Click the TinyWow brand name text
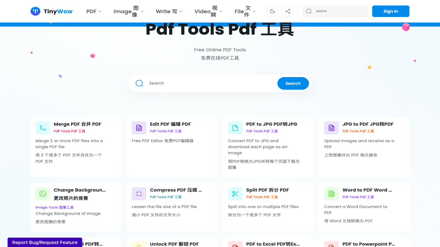Screen dimensions: 440x247 (x=58, y=11)
